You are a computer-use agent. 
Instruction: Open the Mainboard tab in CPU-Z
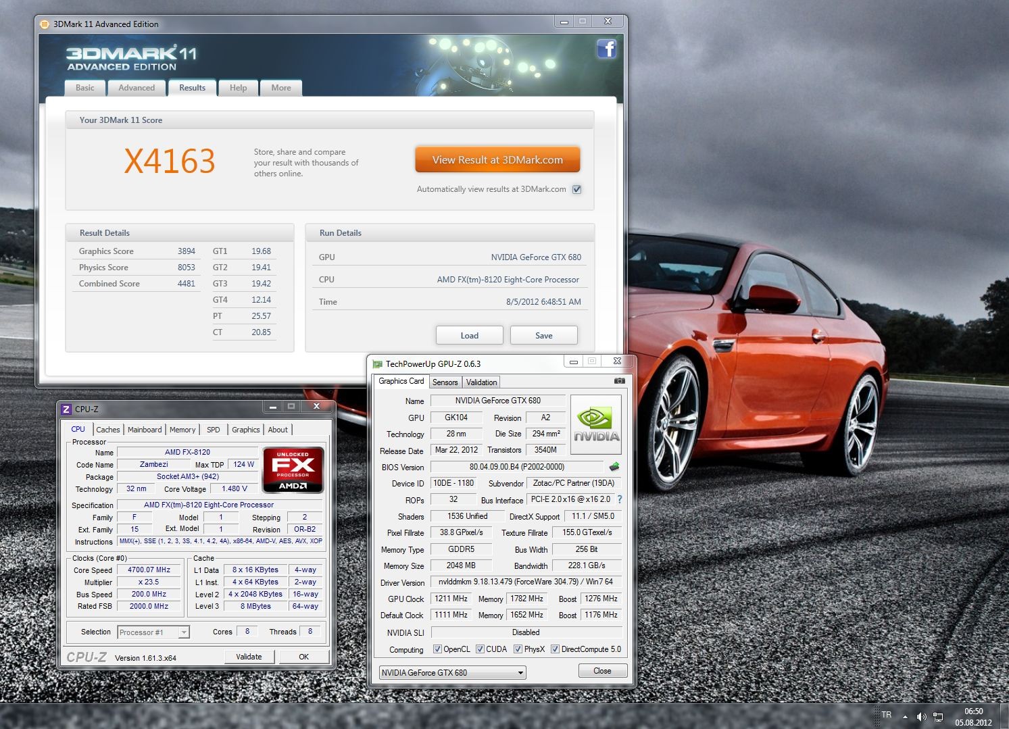coord(145,430)
